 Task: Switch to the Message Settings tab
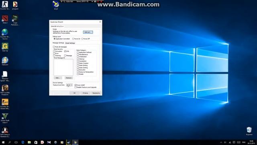click(x=58, y=43)
